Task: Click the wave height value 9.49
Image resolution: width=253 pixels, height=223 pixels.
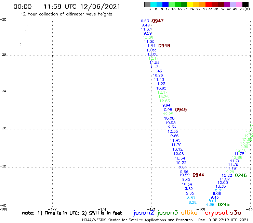Action: tap(146, 25)
